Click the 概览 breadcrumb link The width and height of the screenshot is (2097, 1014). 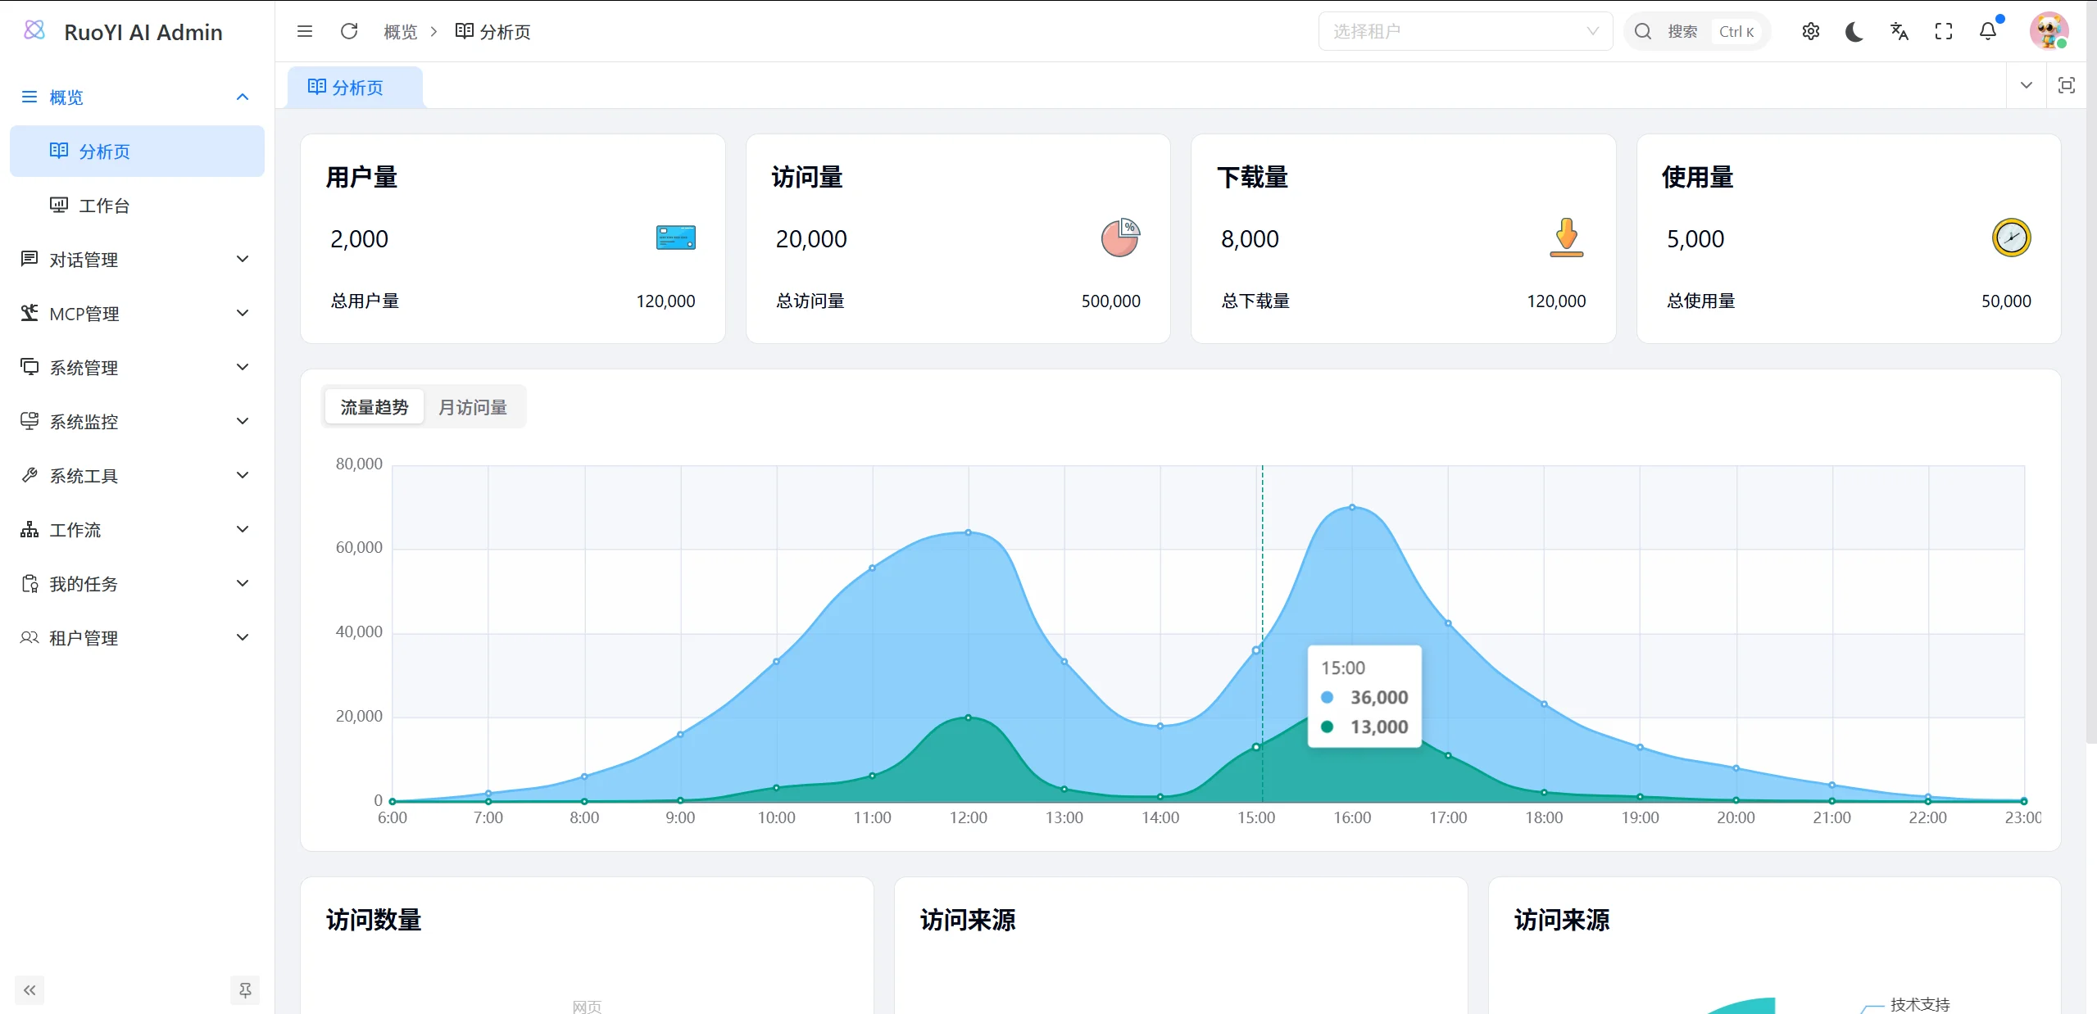point(399,31)
